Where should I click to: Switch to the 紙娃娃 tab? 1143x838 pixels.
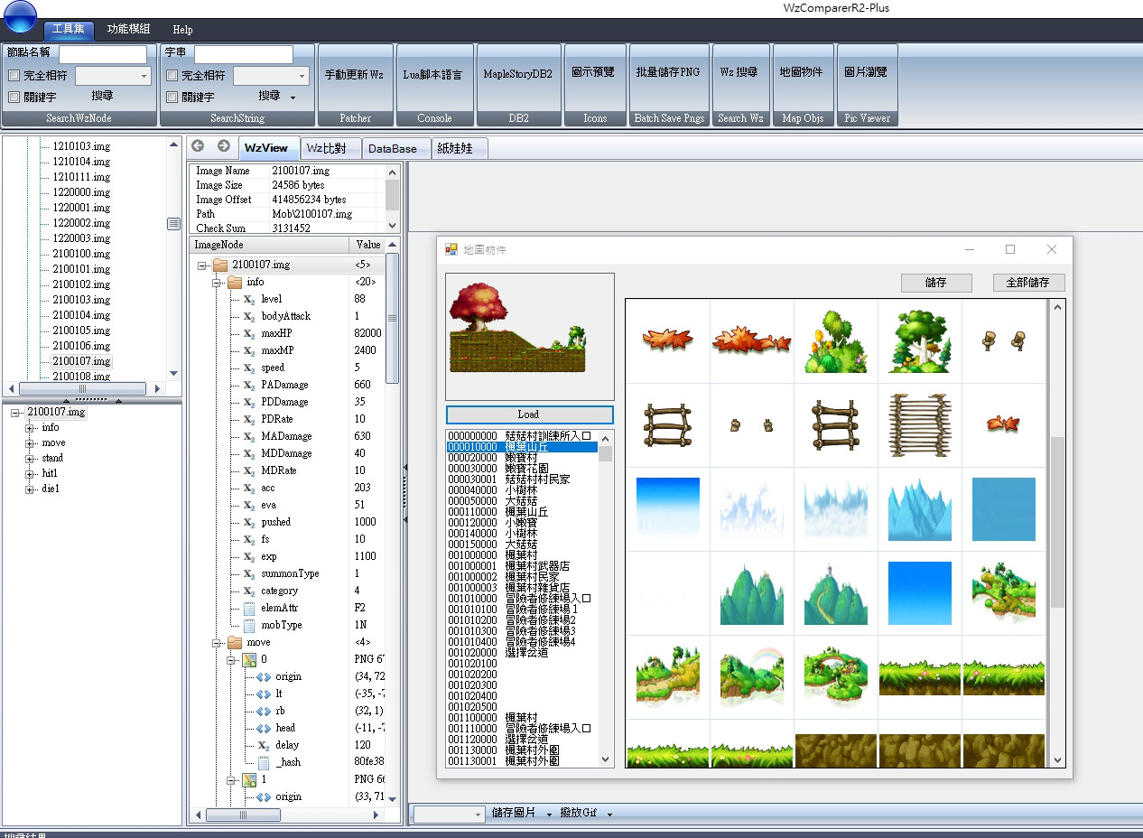tap(460, 148)
